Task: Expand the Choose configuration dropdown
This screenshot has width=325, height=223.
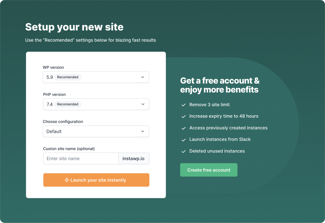Action: (x=143, y=131)
